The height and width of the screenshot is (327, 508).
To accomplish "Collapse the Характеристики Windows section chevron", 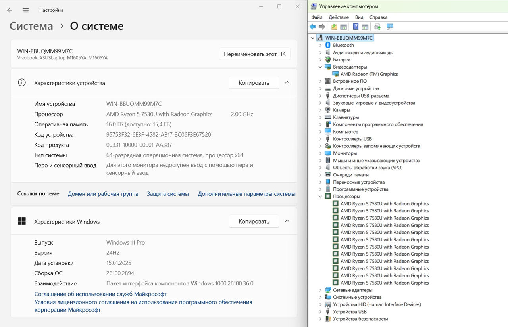I will tap(287, 221).
